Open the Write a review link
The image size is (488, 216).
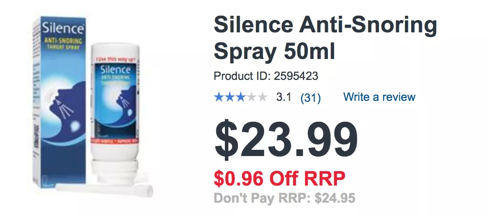coord(379,97)
